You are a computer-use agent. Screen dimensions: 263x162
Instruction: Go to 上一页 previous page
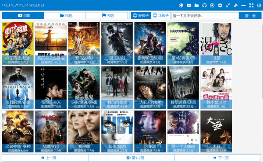coord(45,158)
